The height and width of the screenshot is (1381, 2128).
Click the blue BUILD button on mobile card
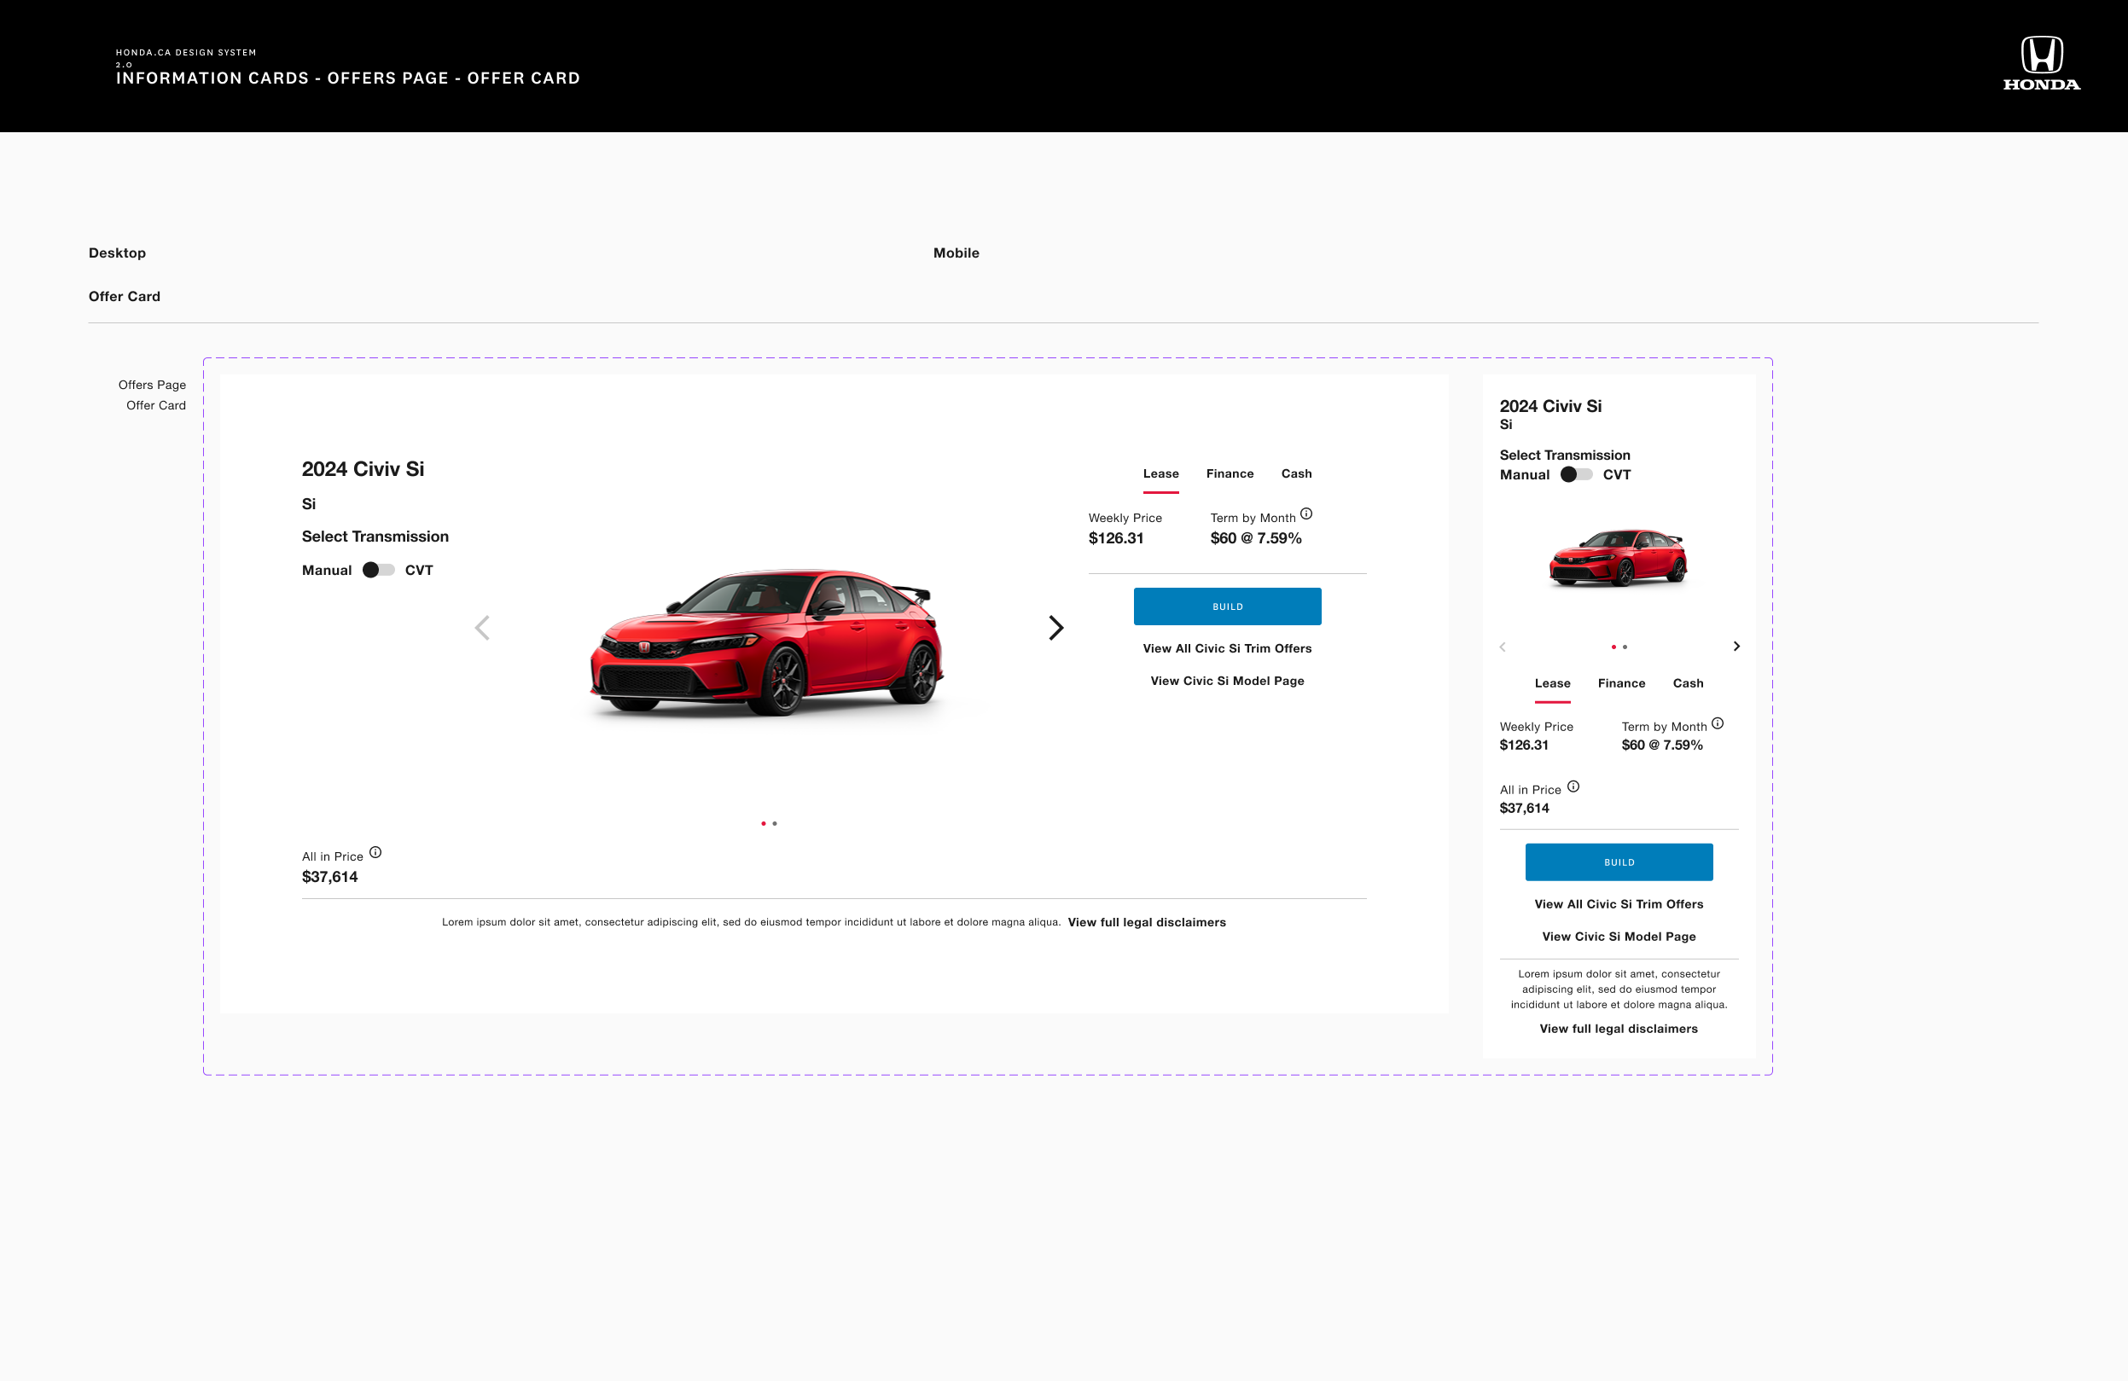point(1619,862)
